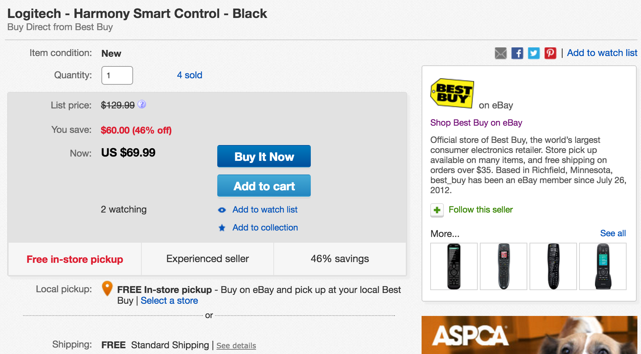
Task: Click the green plus follow seller icon
Action: [x=437, y=210]
